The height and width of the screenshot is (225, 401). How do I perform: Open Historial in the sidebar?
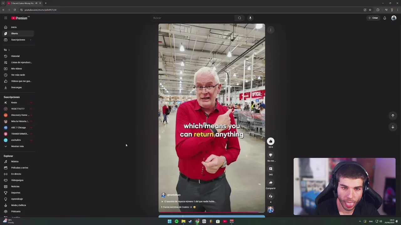tap(18, 56)
